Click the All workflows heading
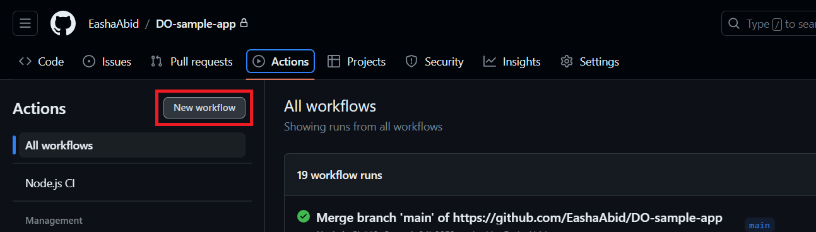This screenshot has height=232, width=816. click(330, 106)
